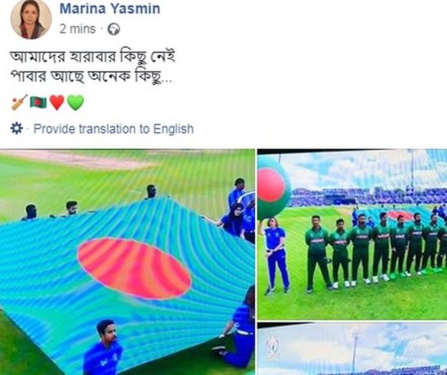Click the first line of Bengali post text
Viewport: 447px width, 375px height.
pyautogui.click(x=92, y=57)
